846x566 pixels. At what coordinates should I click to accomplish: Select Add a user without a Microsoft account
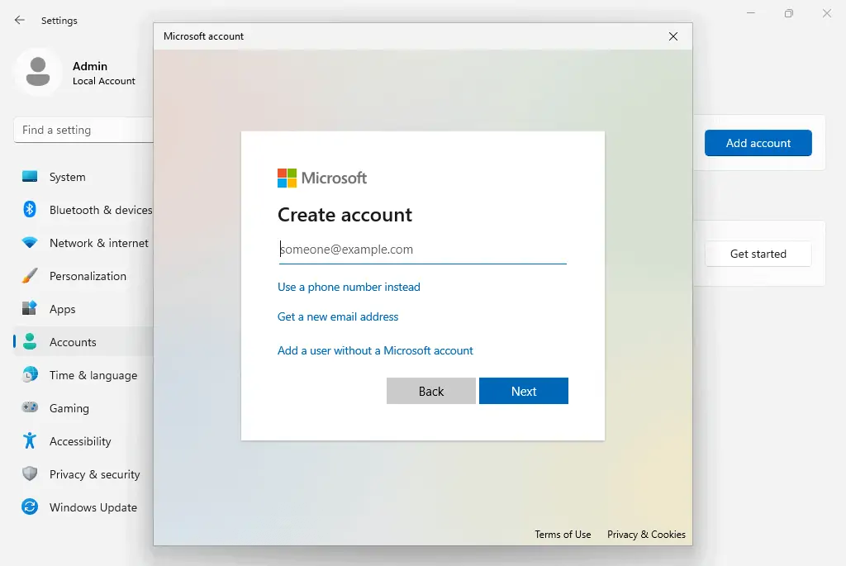375,350
